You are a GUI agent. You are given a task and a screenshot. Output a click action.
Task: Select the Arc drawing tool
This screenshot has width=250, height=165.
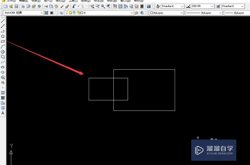[3, 46]
